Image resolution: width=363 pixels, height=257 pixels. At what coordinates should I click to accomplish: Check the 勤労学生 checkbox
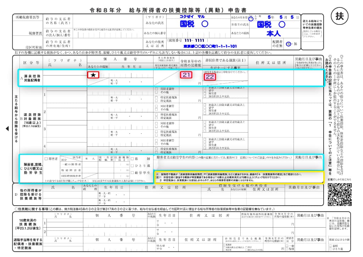(x=132, y=173)
